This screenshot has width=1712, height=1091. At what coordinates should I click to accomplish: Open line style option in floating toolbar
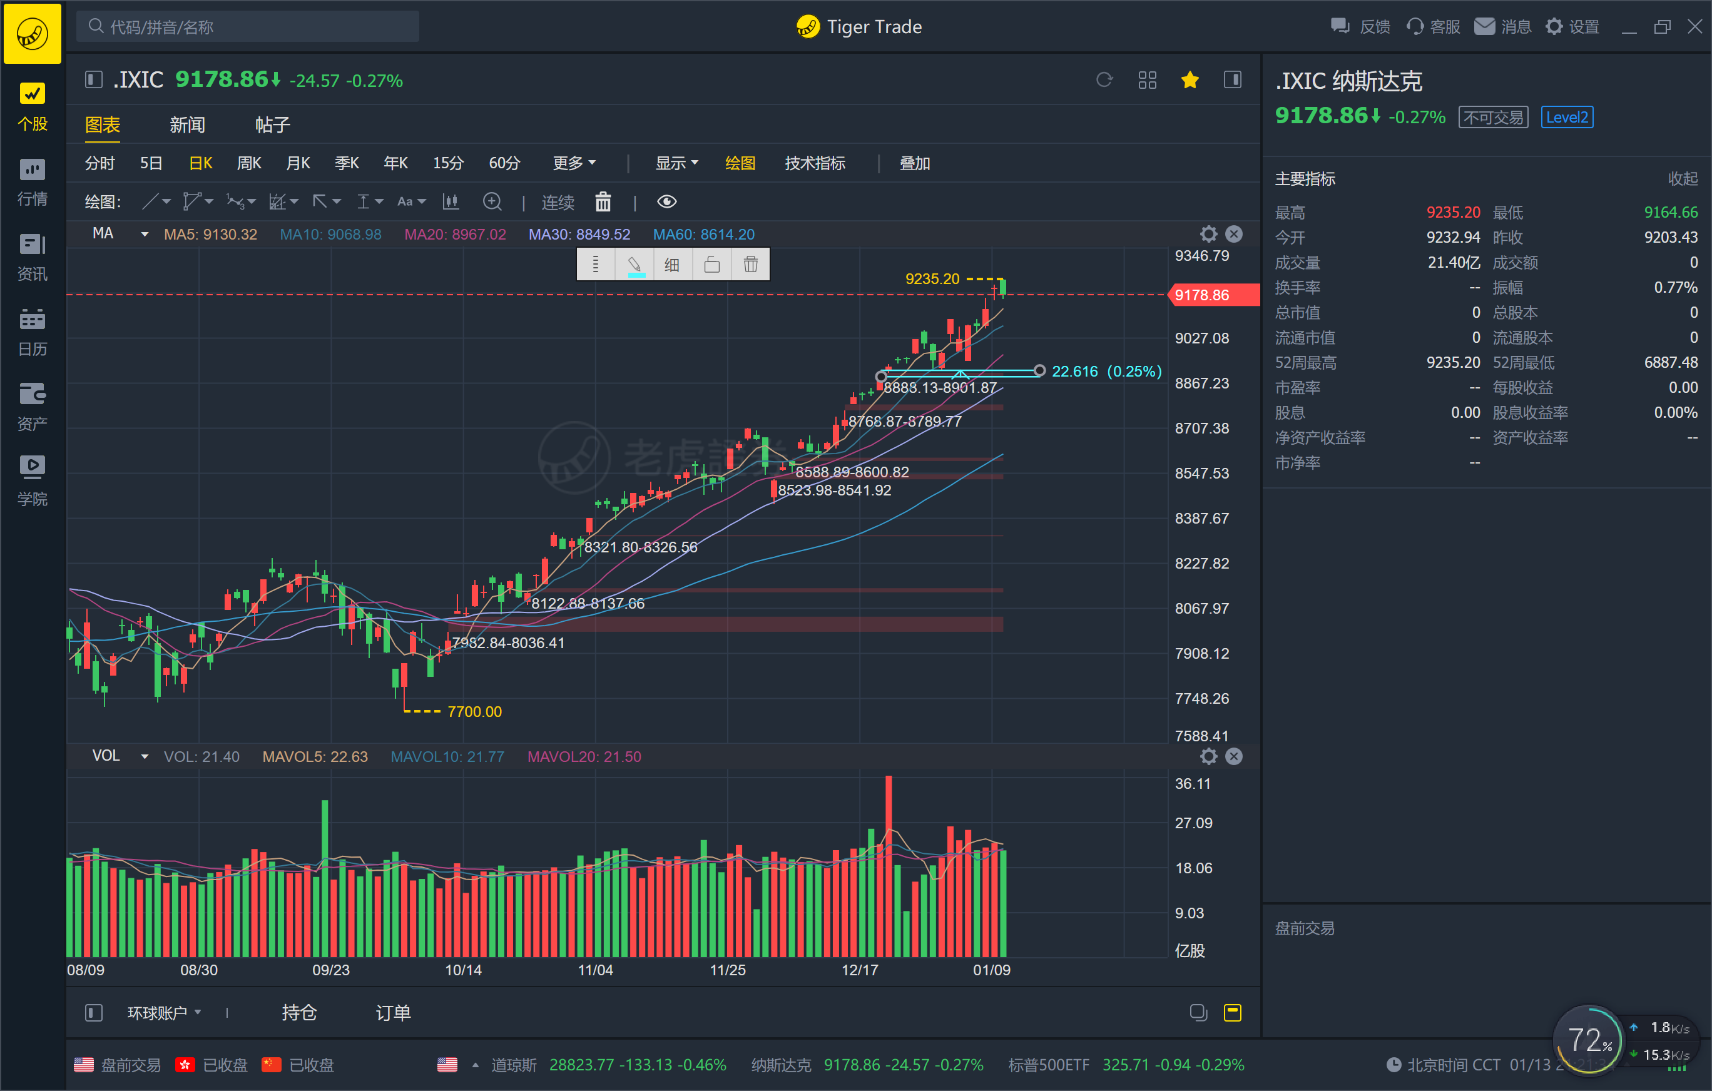pyautogui.click(x=596, y=265)
